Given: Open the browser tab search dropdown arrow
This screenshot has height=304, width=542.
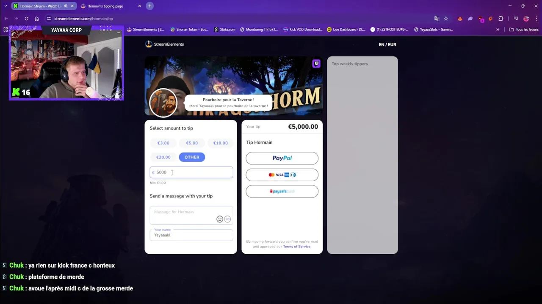Looking at the screenshot, I should [x=6, y=6].
